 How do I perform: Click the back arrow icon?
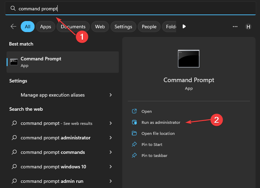coord(13,27)
